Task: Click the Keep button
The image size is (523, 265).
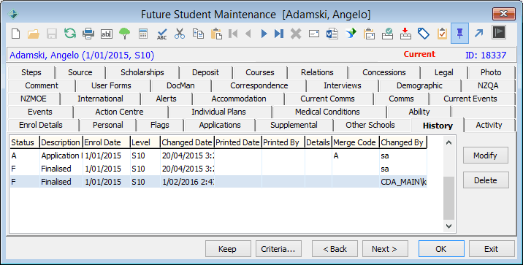Action: click(227, 249)
